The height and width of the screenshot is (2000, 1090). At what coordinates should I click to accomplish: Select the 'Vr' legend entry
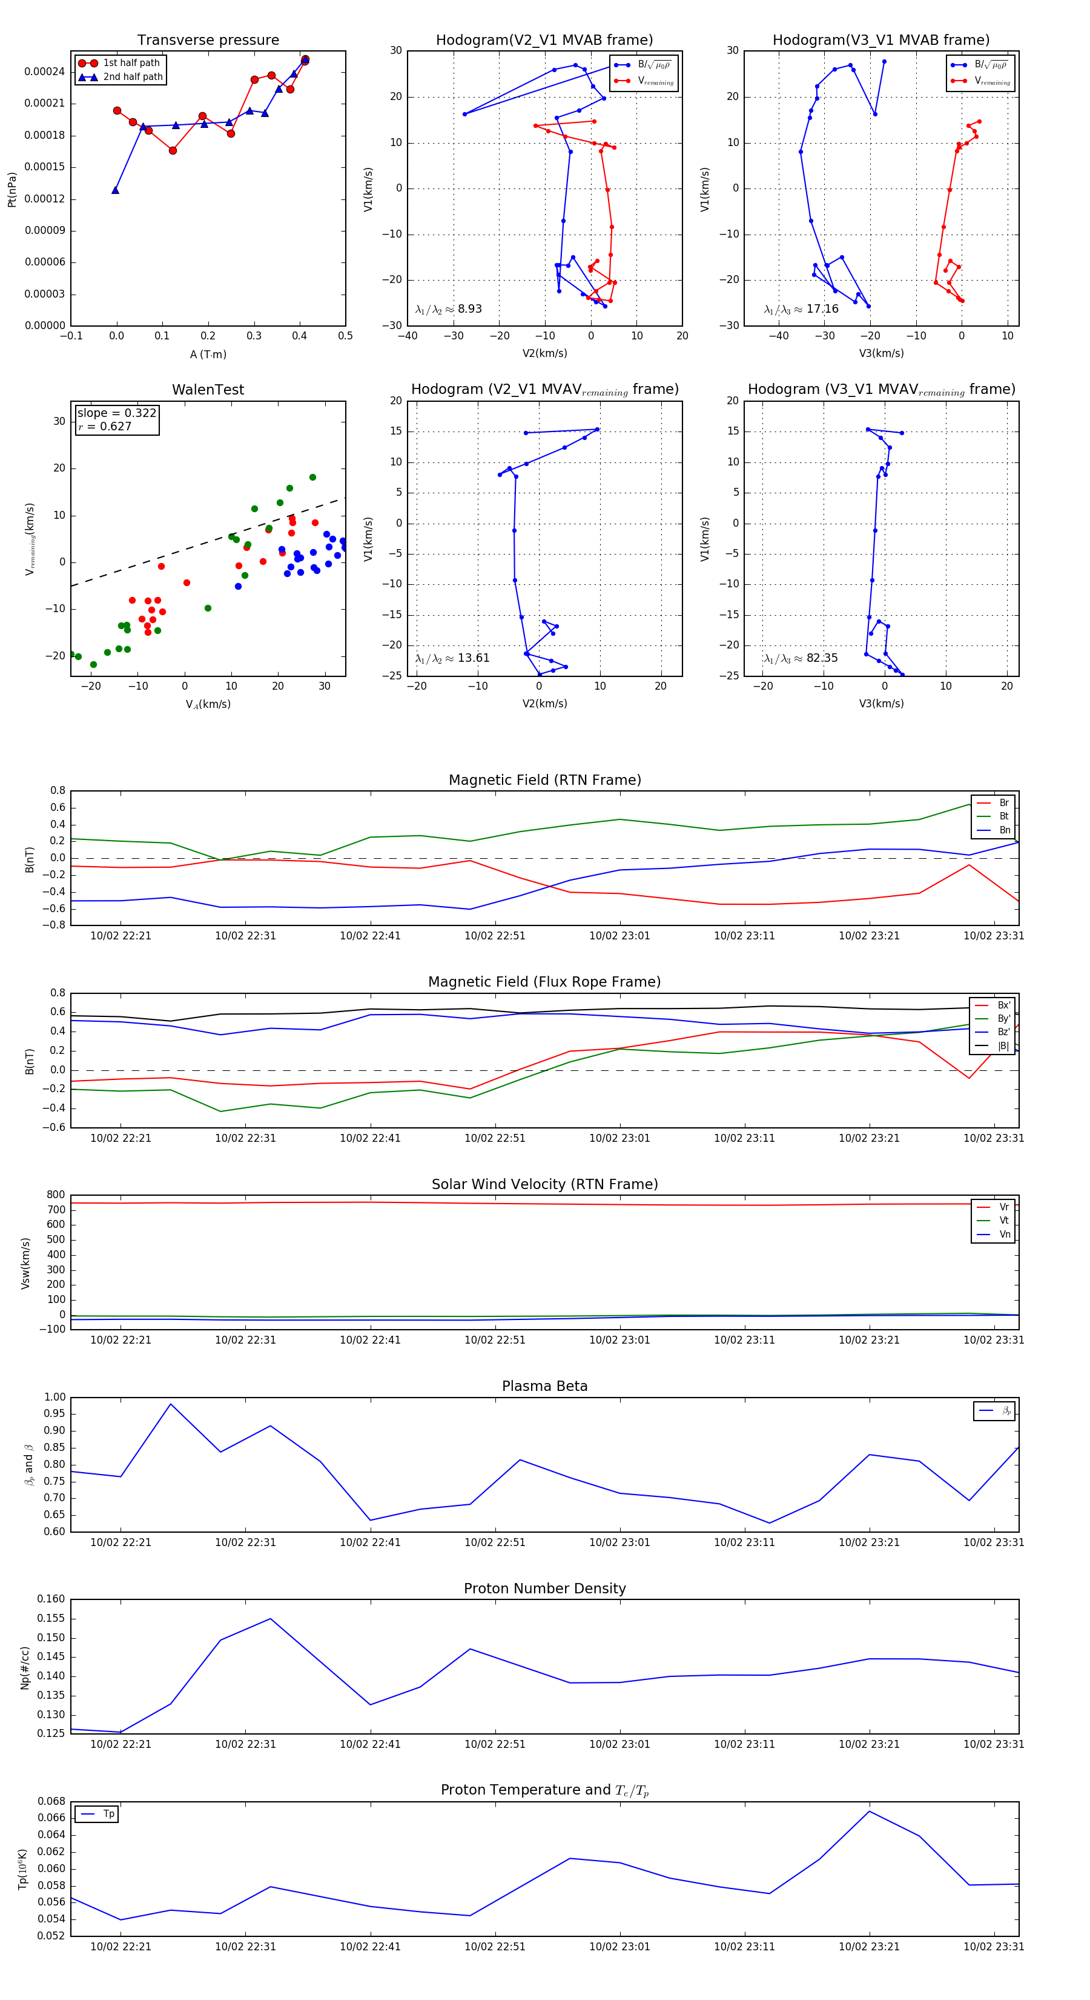[x=993, y=1207]
